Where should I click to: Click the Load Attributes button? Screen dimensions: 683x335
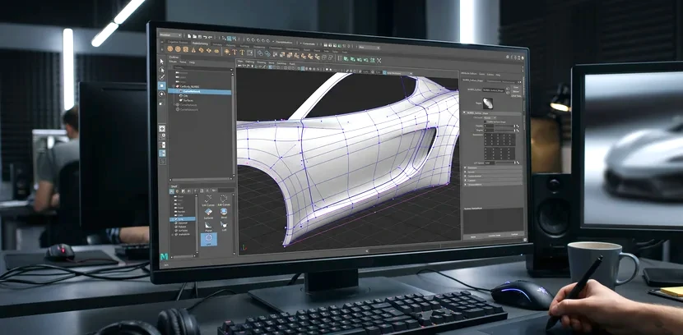494,235
